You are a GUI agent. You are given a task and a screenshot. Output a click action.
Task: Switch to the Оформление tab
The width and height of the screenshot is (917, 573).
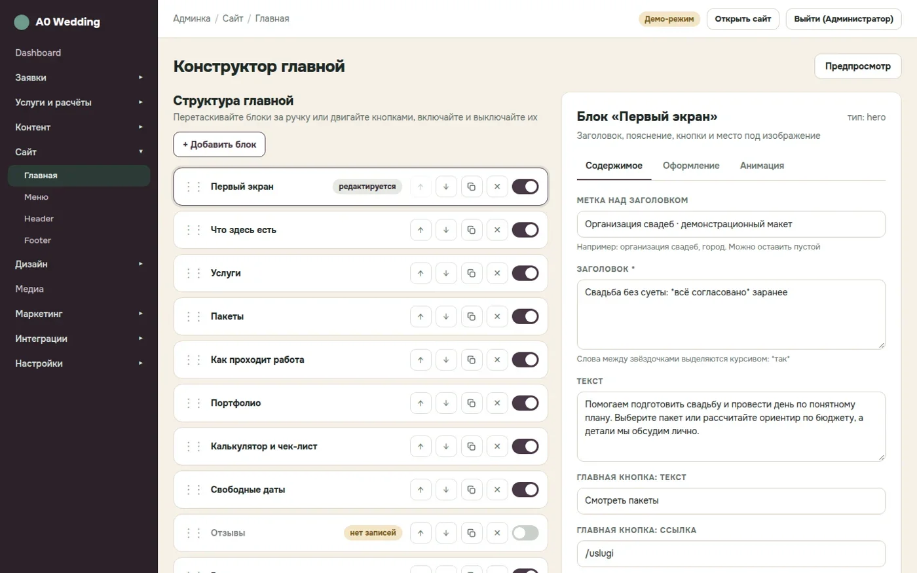coord(691,166)
